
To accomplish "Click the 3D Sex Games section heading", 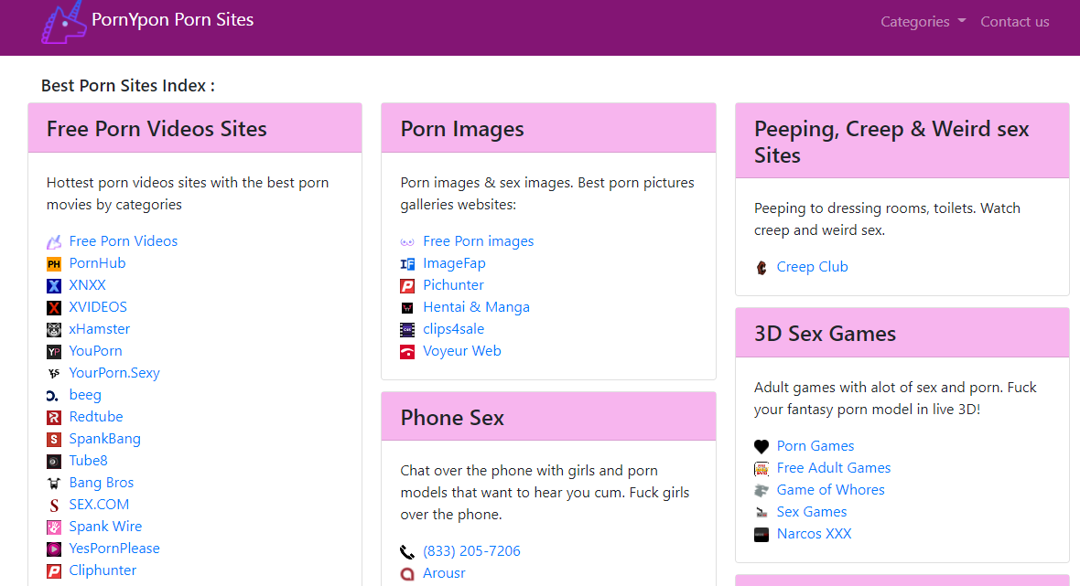I will point(825,334).
